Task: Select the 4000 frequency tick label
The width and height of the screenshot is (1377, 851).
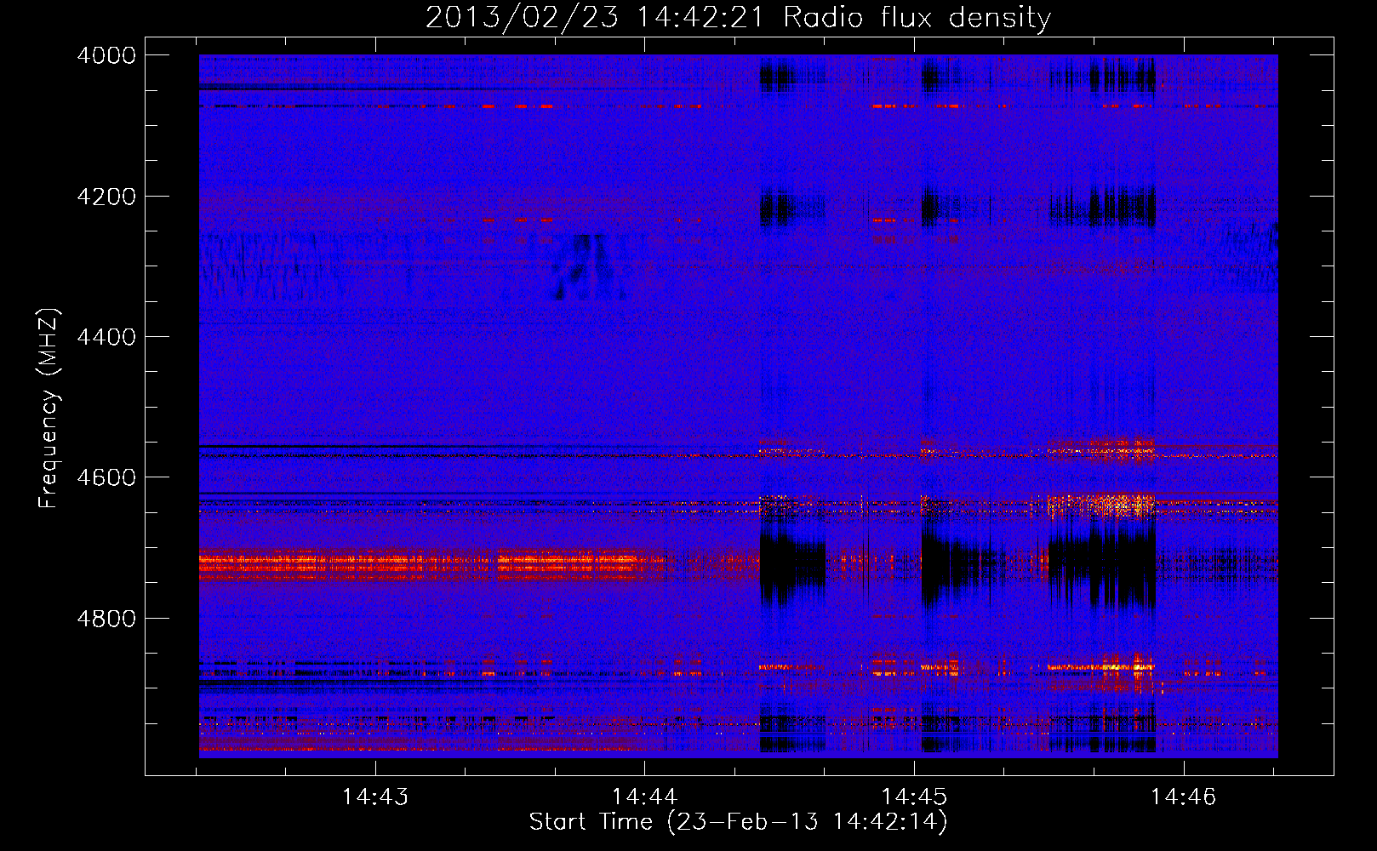Action: pyautogui.click(x=106, y=55)
